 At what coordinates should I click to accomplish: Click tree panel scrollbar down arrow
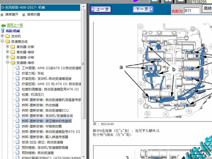click(83, 157)
